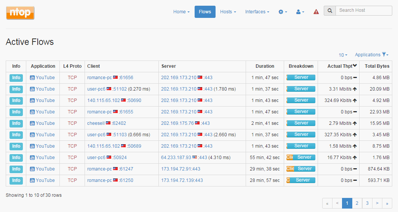The image size is (398, 212).
Task: Select the Flows tab
Action: click(x=205, y=12)
